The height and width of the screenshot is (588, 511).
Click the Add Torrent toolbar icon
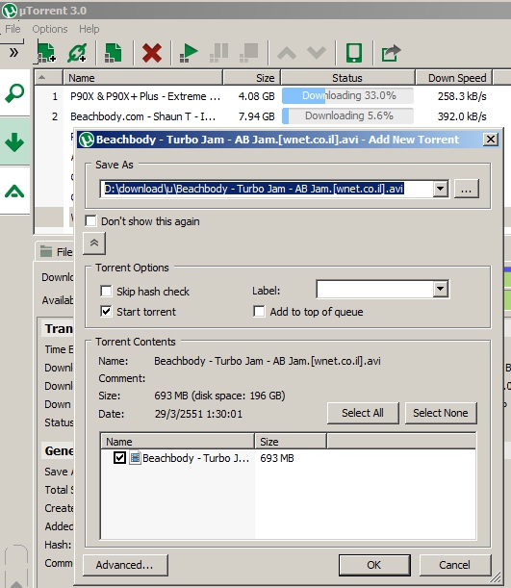click(x=46, y=53)
